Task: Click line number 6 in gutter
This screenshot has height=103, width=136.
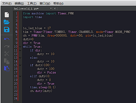Action: coord(16,32)
